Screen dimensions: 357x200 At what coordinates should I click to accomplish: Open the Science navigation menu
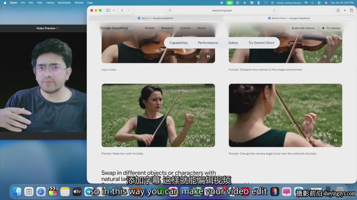(185, 28)
